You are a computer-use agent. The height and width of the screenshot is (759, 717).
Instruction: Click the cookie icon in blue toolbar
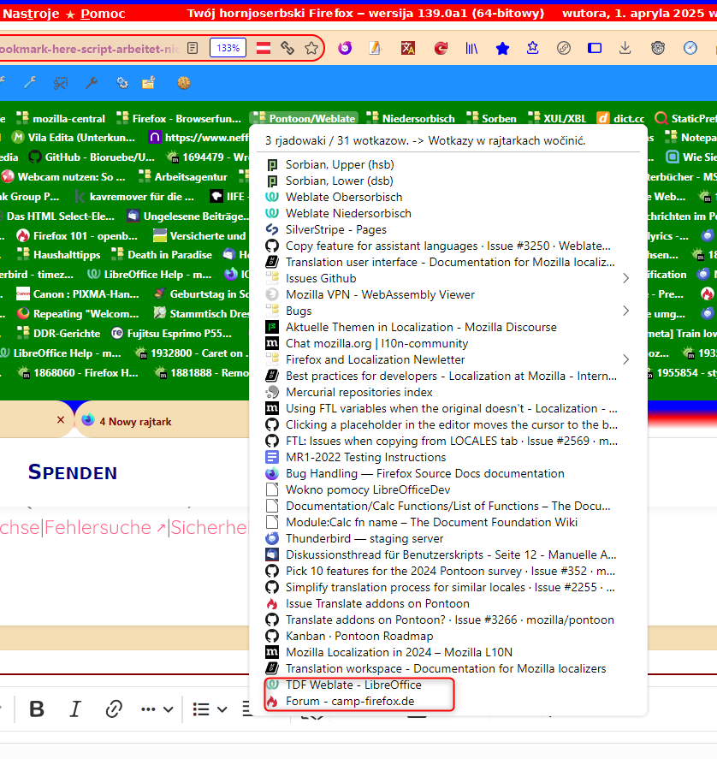183,83
